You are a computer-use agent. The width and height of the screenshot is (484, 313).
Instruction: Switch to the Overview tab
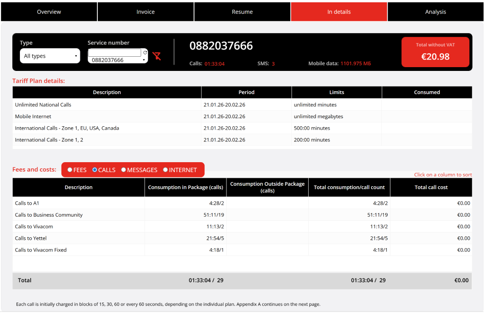(49, 12)
